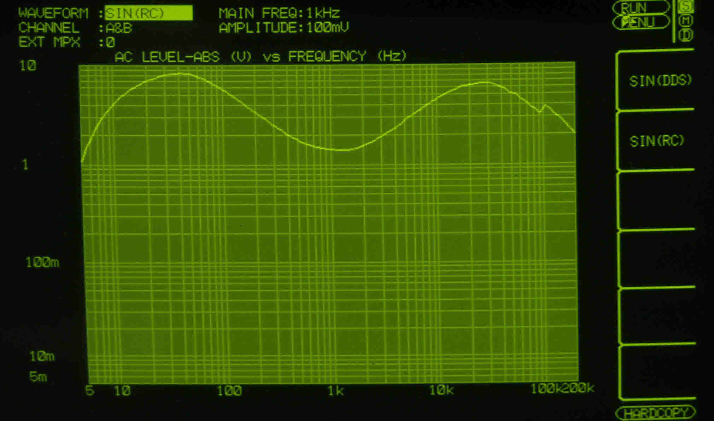Click the AMPLITUDE 100mV value

pyautogui.click(x=327, y=28)
